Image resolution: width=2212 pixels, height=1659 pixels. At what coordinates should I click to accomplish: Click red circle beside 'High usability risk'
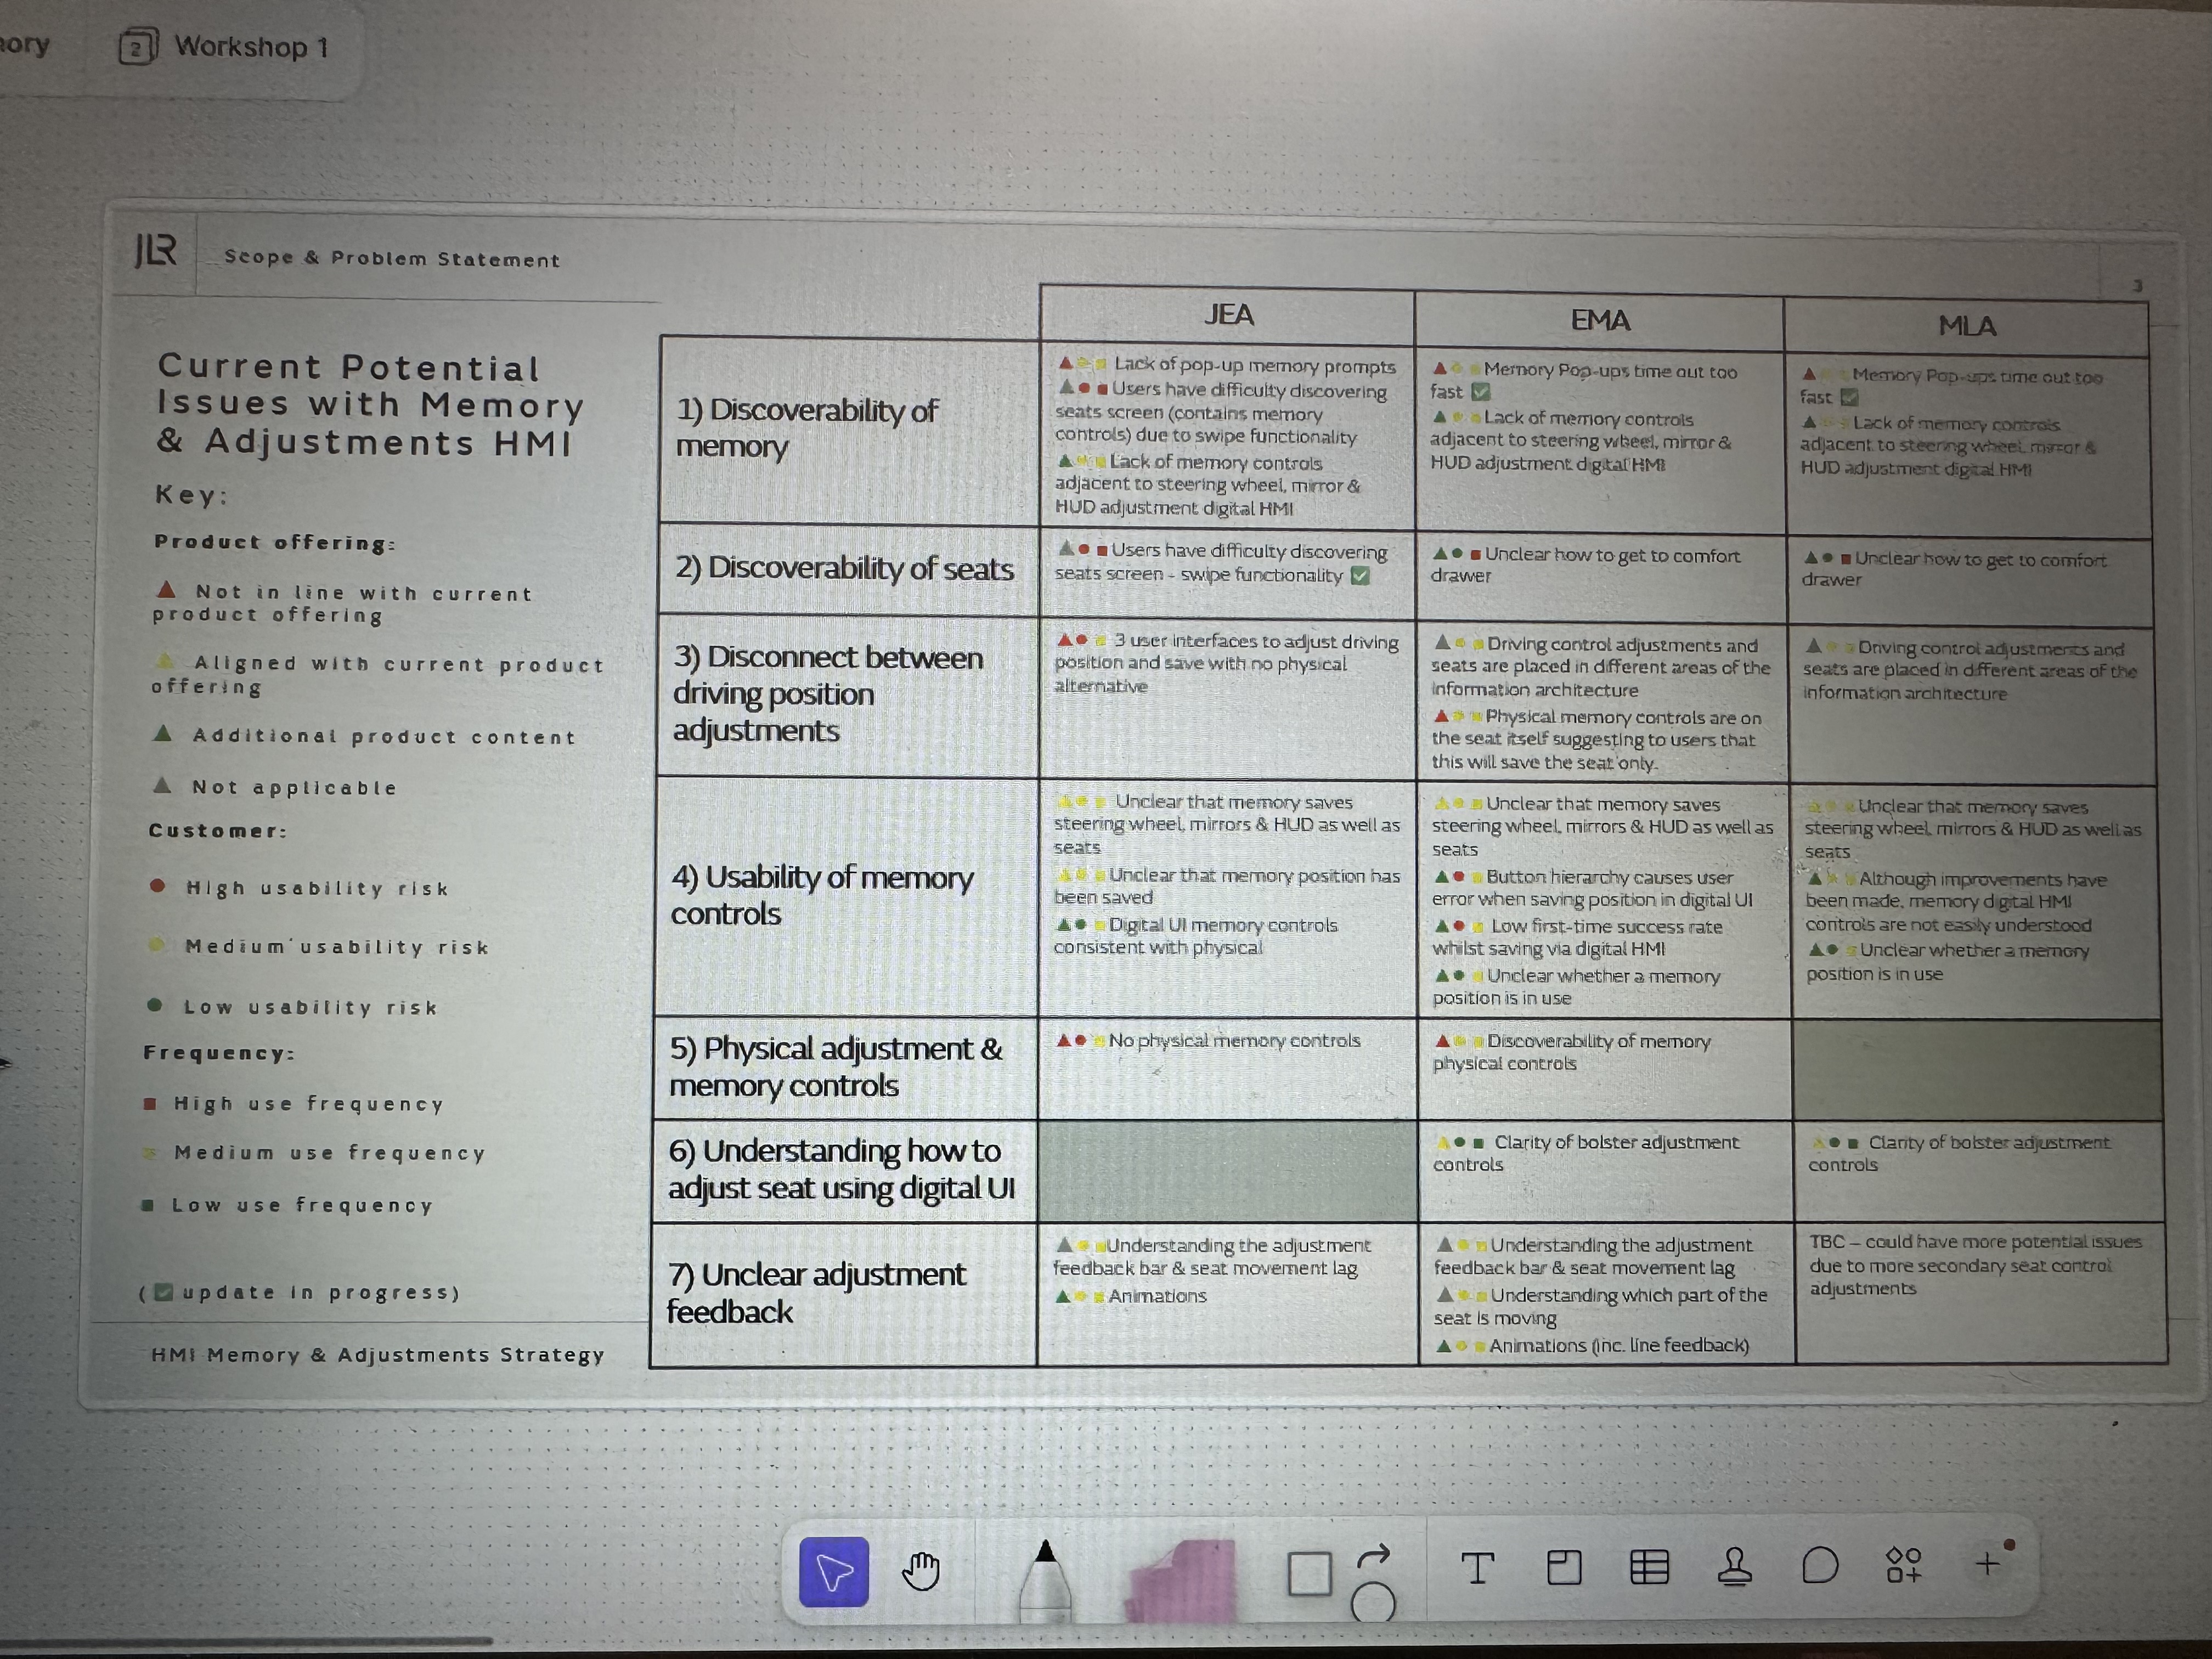(157, 885)
